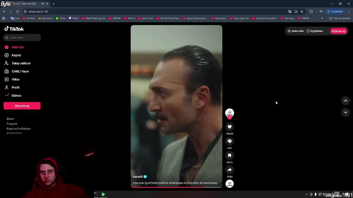
Task: Go to previous video up arrow
Action: [x=346, y=101]
